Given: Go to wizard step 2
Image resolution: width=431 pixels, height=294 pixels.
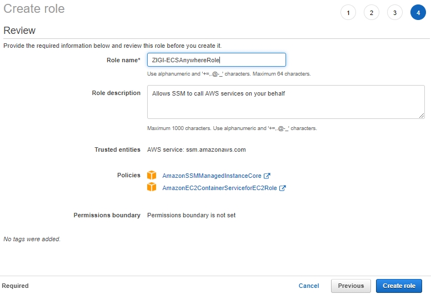Looking at the screenshot, I should pyautogui.click(x=372, y=13).
